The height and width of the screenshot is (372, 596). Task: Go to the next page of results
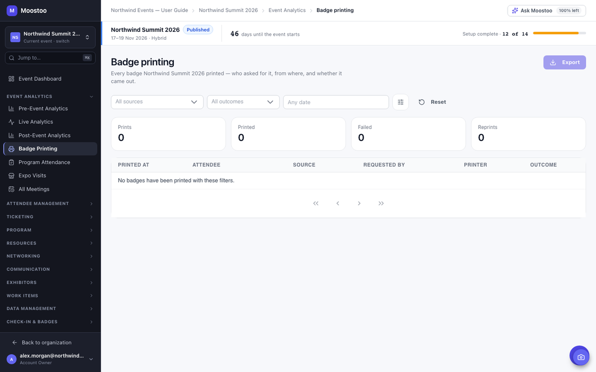[359, 203]
